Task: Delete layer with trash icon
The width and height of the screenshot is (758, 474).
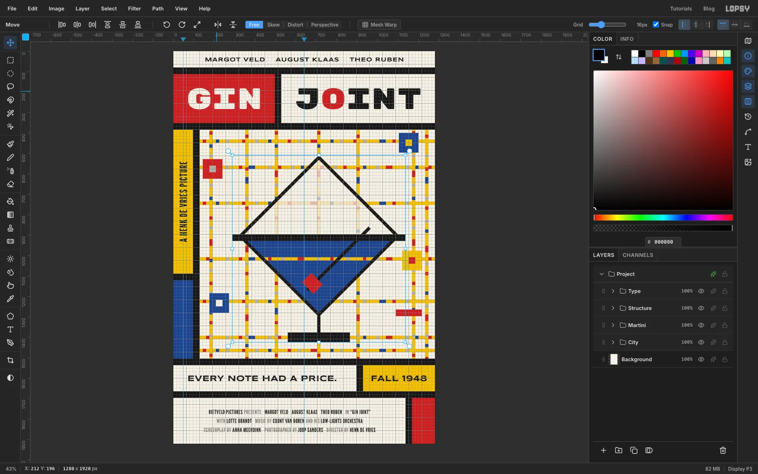Action: coord(723,450)
